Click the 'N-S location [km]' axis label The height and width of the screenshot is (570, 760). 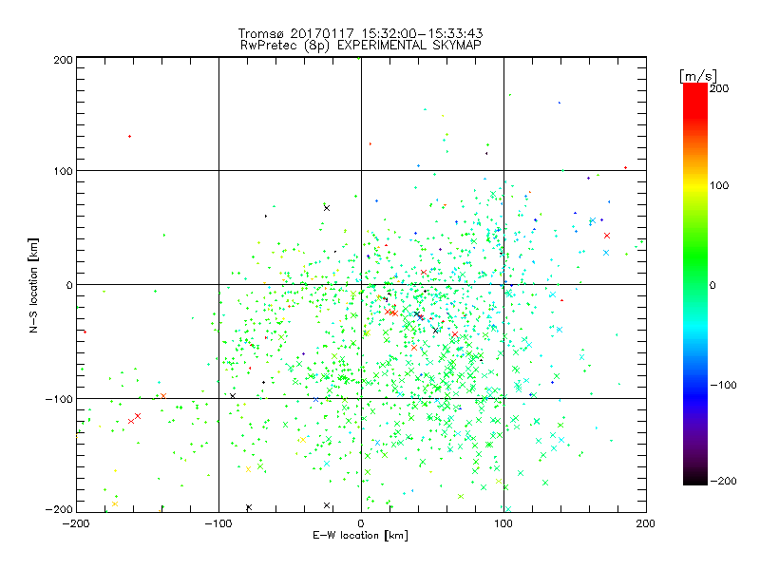coord(33,286)
